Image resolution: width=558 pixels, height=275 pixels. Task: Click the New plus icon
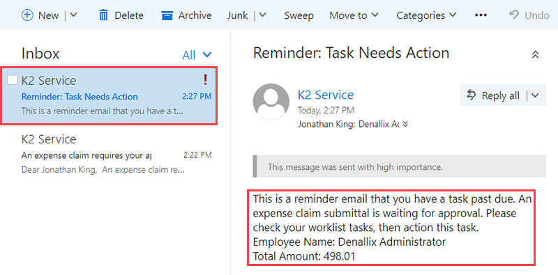(x=27, y=15)
